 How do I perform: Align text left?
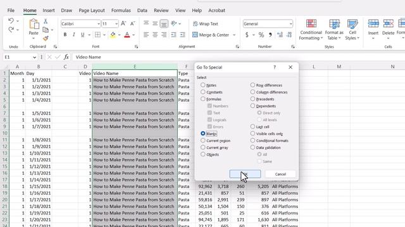[146, 35]
